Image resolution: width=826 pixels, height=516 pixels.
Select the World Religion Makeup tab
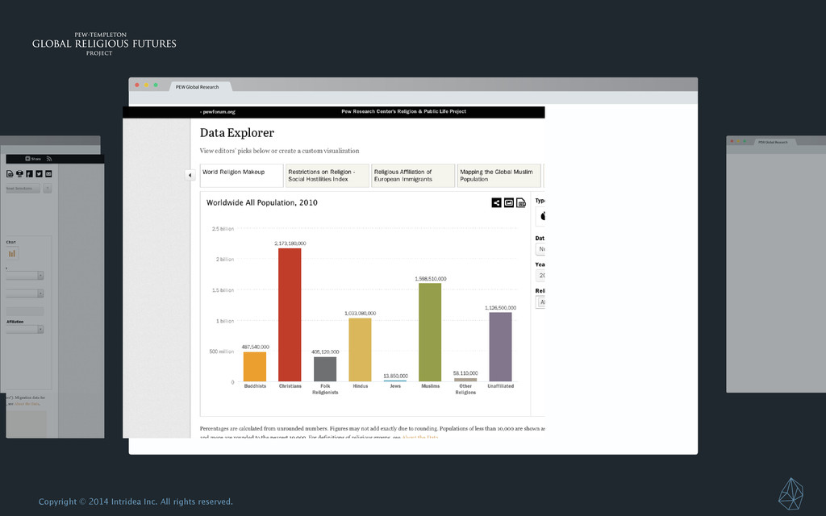coord(242,175)
